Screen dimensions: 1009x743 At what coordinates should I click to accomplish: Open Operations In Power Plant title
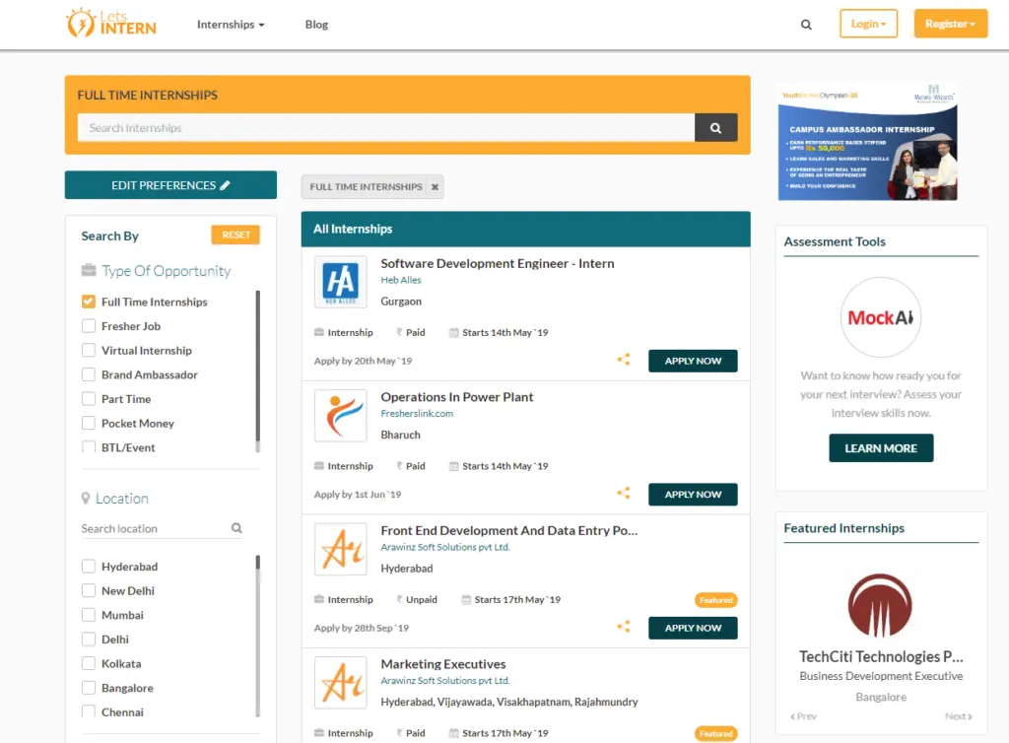[x=457, y=397]
